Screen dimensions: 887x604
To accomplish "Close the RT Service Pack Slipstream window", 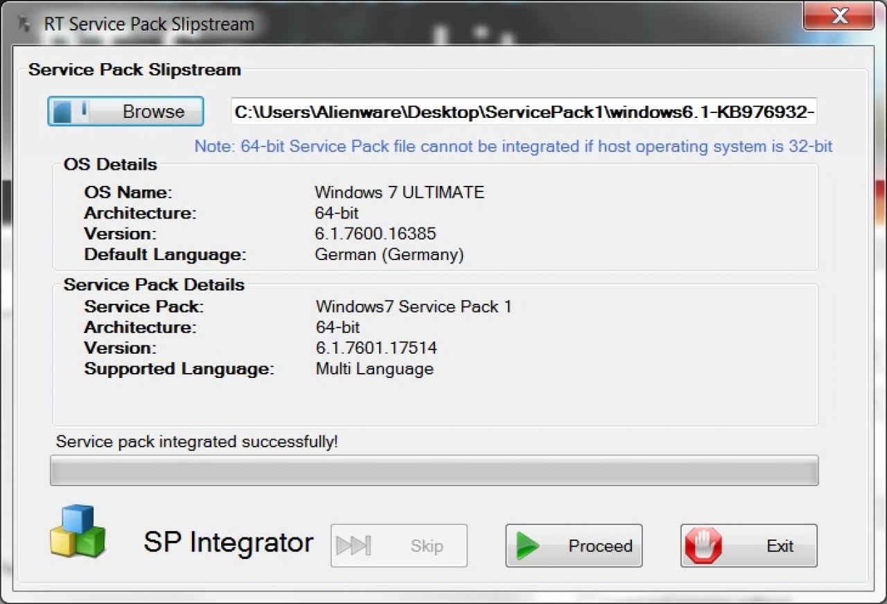I will [x=839, y=16].
